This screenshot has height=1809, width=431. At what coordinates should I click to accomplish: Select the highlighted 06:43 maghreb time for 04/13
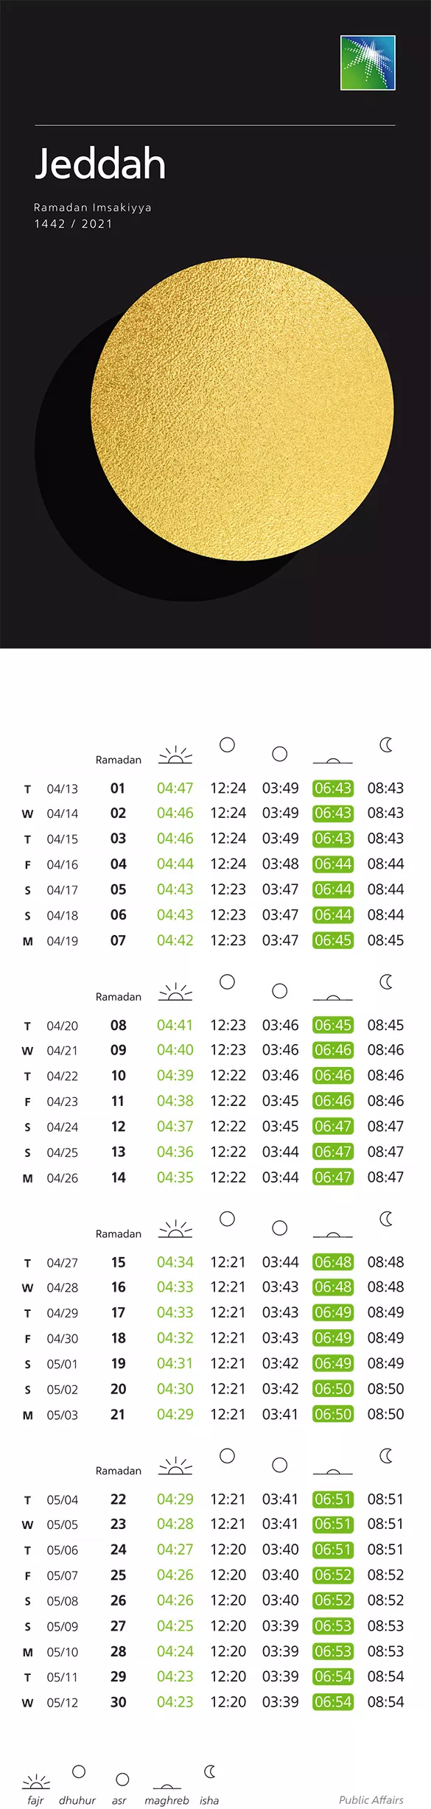tap(333, 788)
